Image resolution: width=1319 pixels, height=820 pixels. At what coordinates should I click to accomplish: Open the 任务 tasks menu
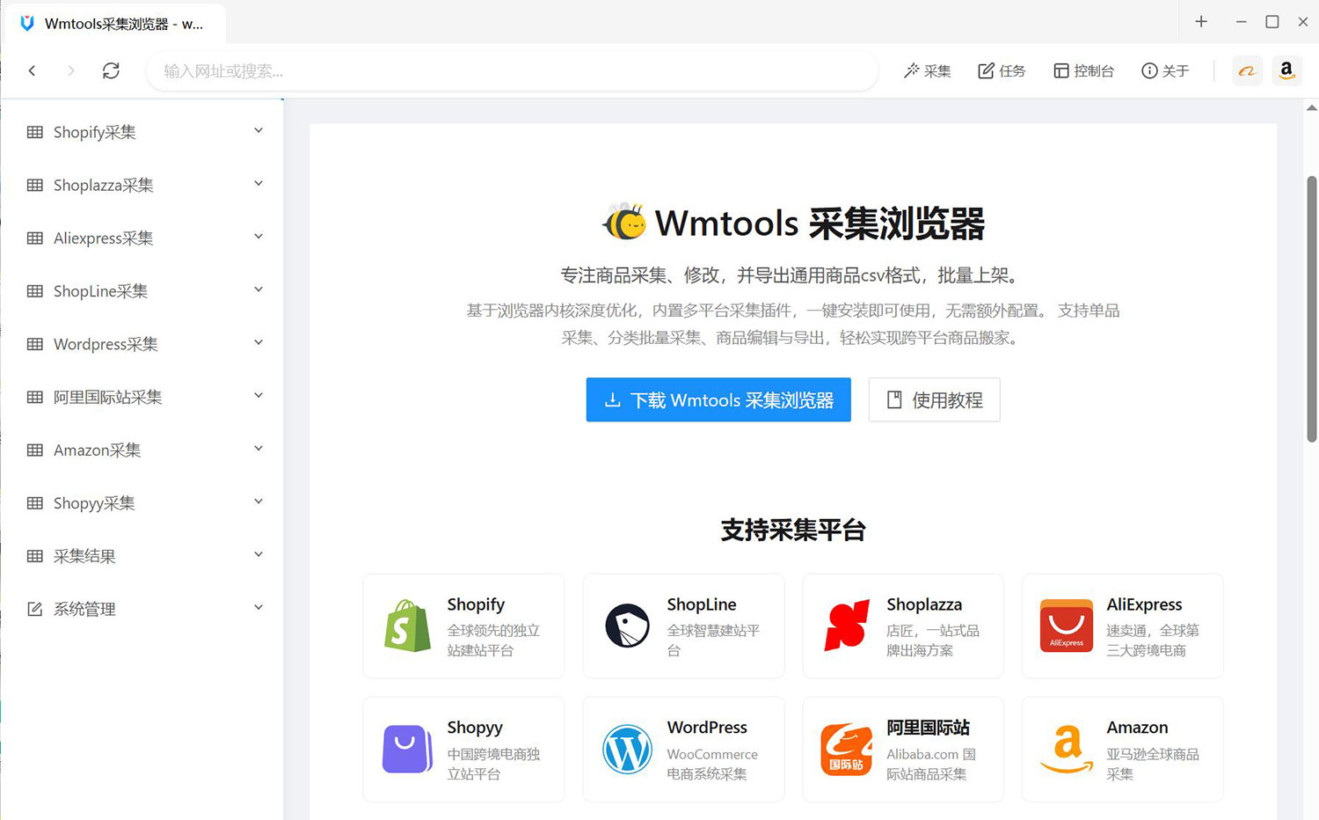1002,70
